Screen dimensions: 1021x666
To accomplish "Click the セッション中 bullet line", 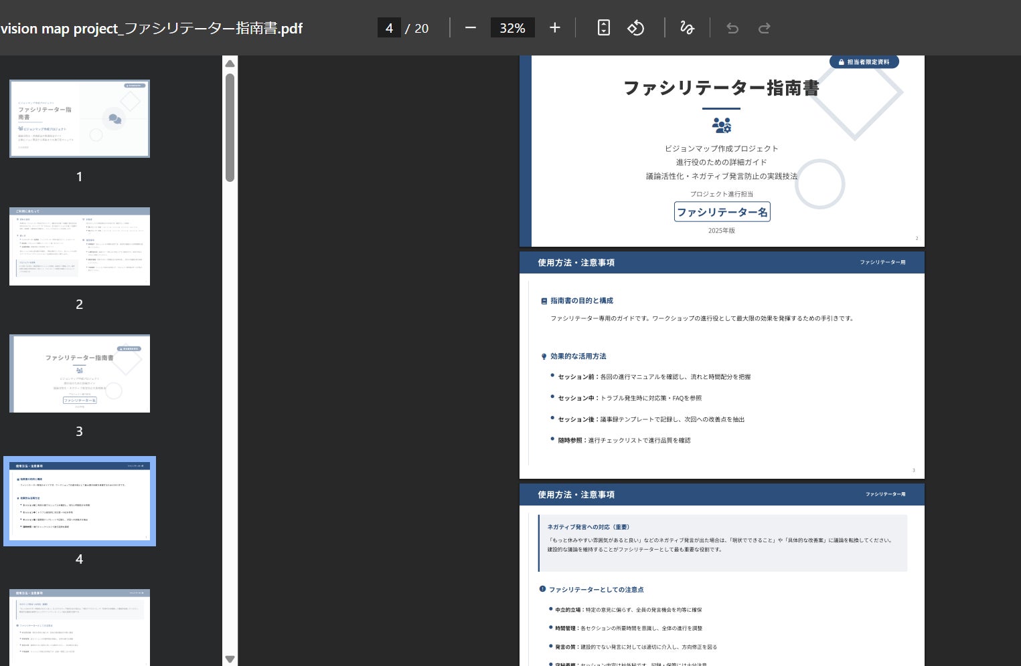I will tap(629, 398).
